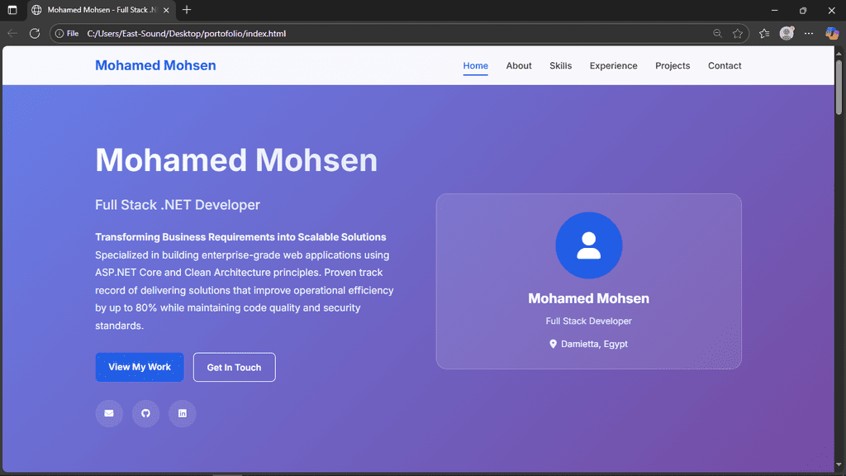The width and height of the screenshot is (846, 476).
Task: View site information File icon
Action: coord(67,33)
